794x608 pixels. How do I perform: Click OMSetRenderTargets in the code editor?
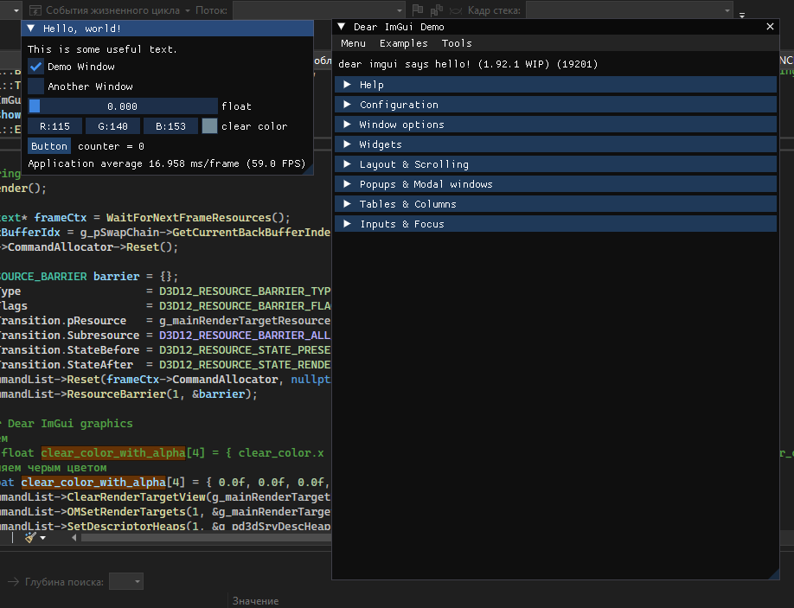[126, 512]
